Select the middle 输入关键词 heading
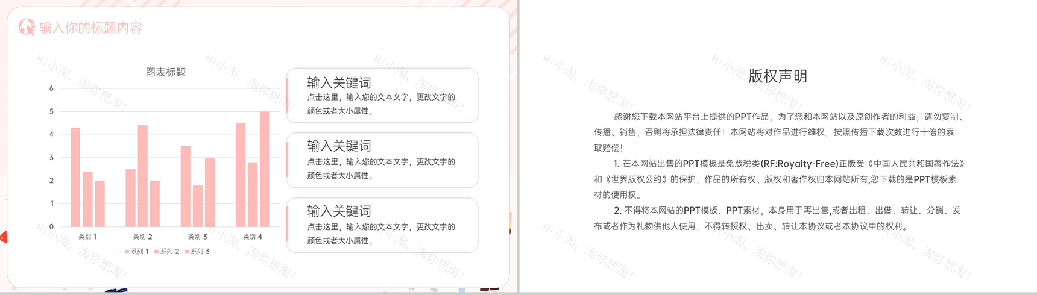 tap(339, 146)
